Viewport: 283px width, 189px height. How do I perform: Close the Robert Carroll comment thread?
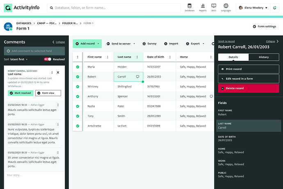[x=58, y=73]
